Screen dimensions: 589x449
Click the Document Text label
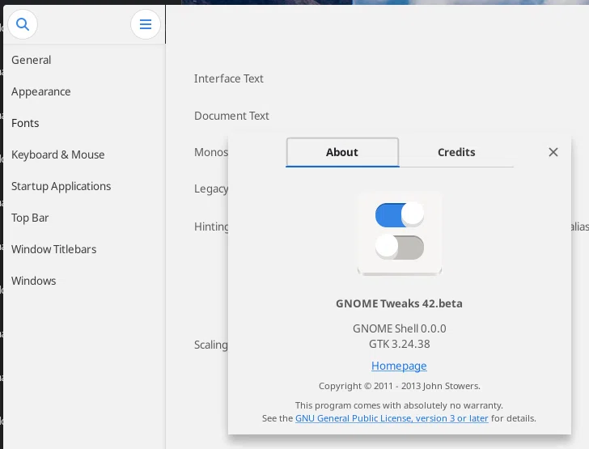pyautogui.click(x=231, y=116)
